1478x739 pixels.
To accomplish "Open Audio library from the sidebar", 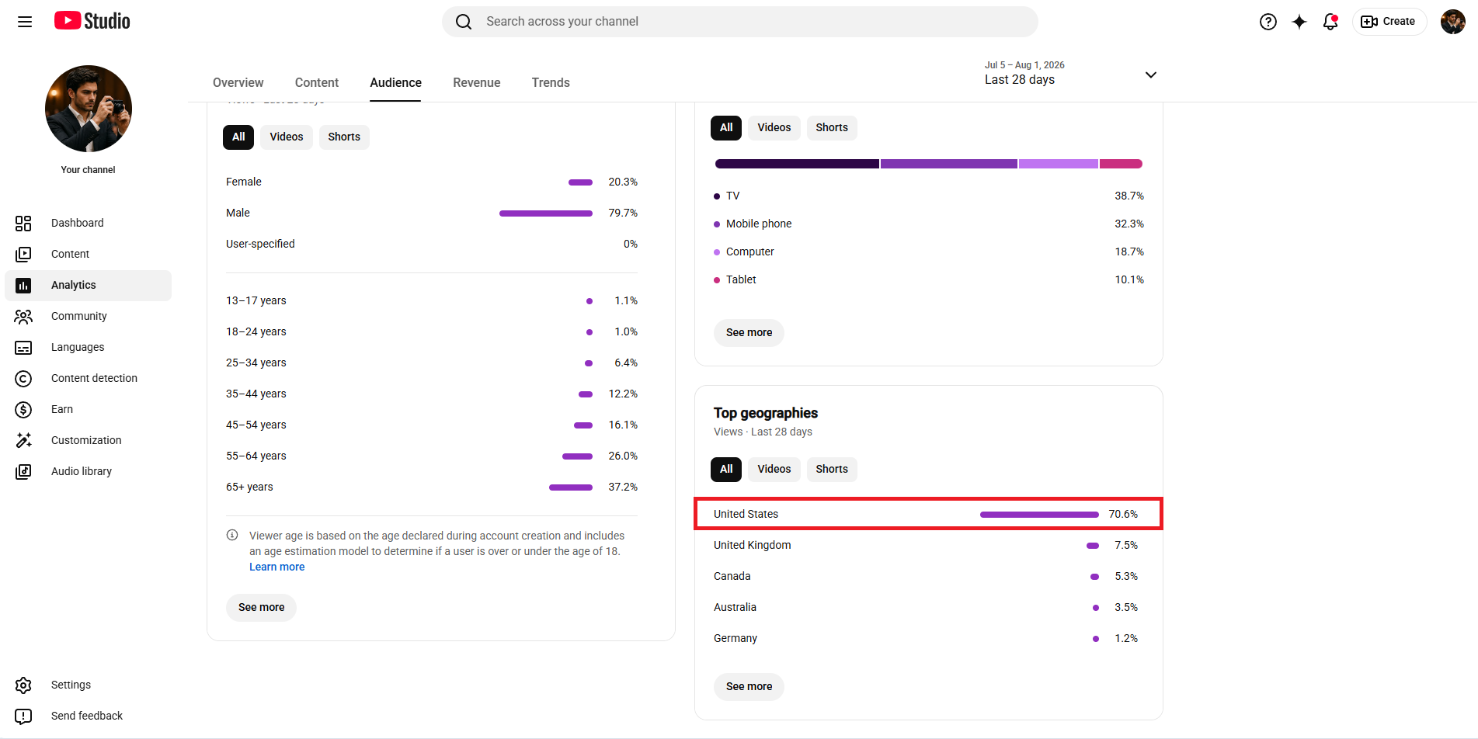I will click(89, 472).
